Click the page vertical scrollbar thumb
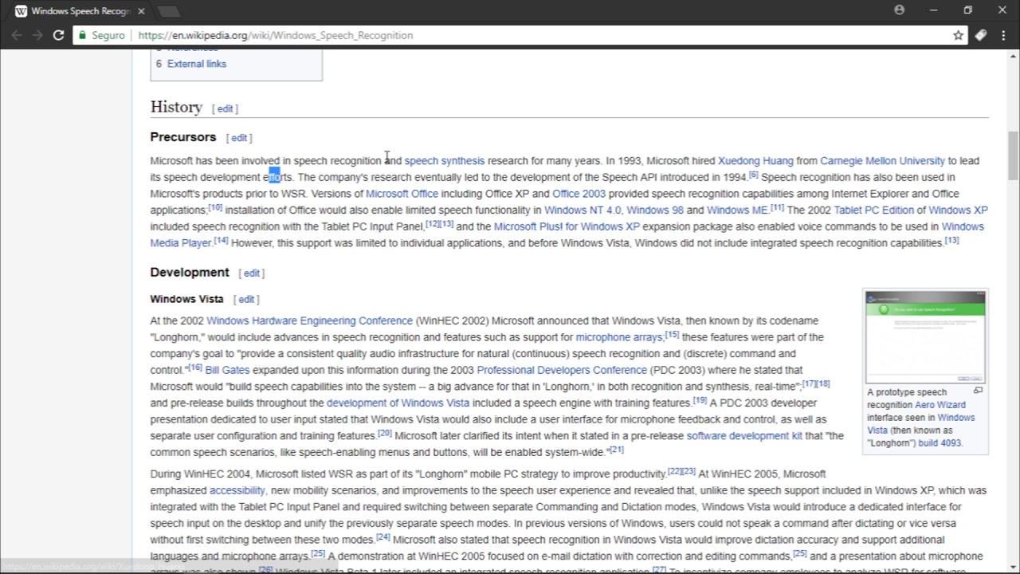 pos(1013,155)
